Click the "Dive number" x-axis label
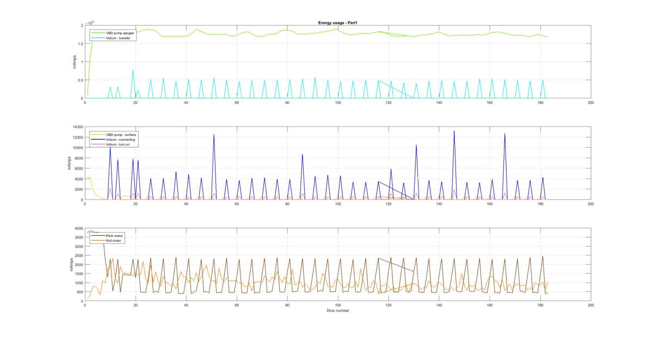Viewport: 653px width, 338px height. point(338,311)
